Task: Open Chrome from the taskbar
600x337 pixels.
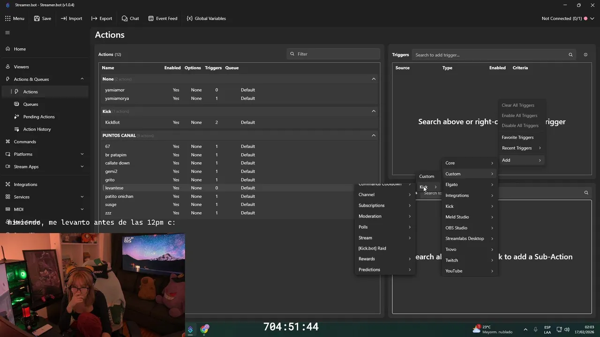Action: [204, 330]
